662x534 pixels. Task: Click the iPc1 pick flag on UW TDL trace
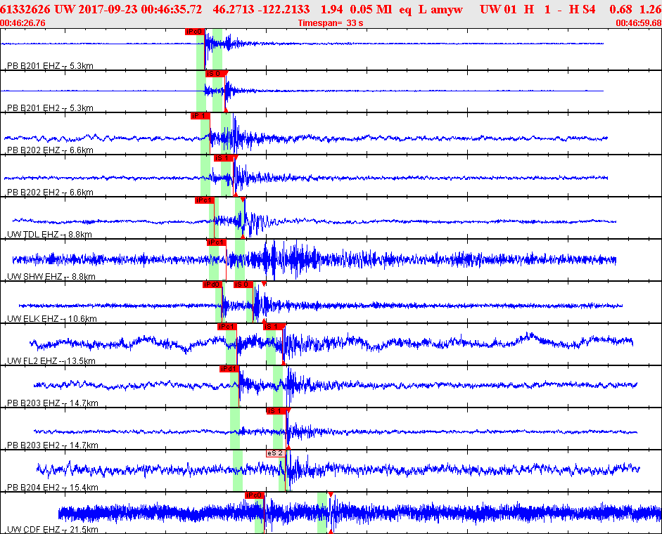(x=204, y=200)
